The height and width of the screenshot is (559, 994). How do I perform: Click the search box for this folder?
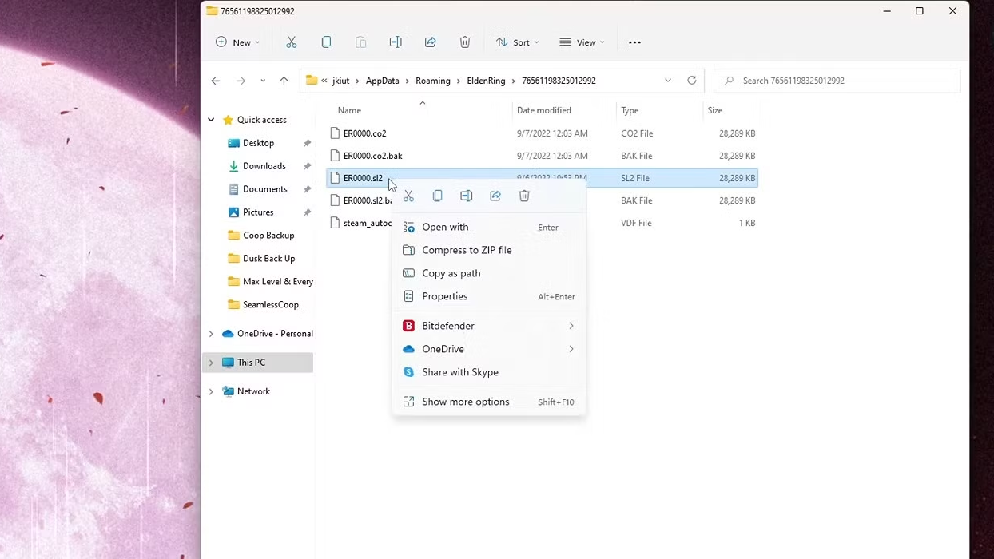coord(837,81)
